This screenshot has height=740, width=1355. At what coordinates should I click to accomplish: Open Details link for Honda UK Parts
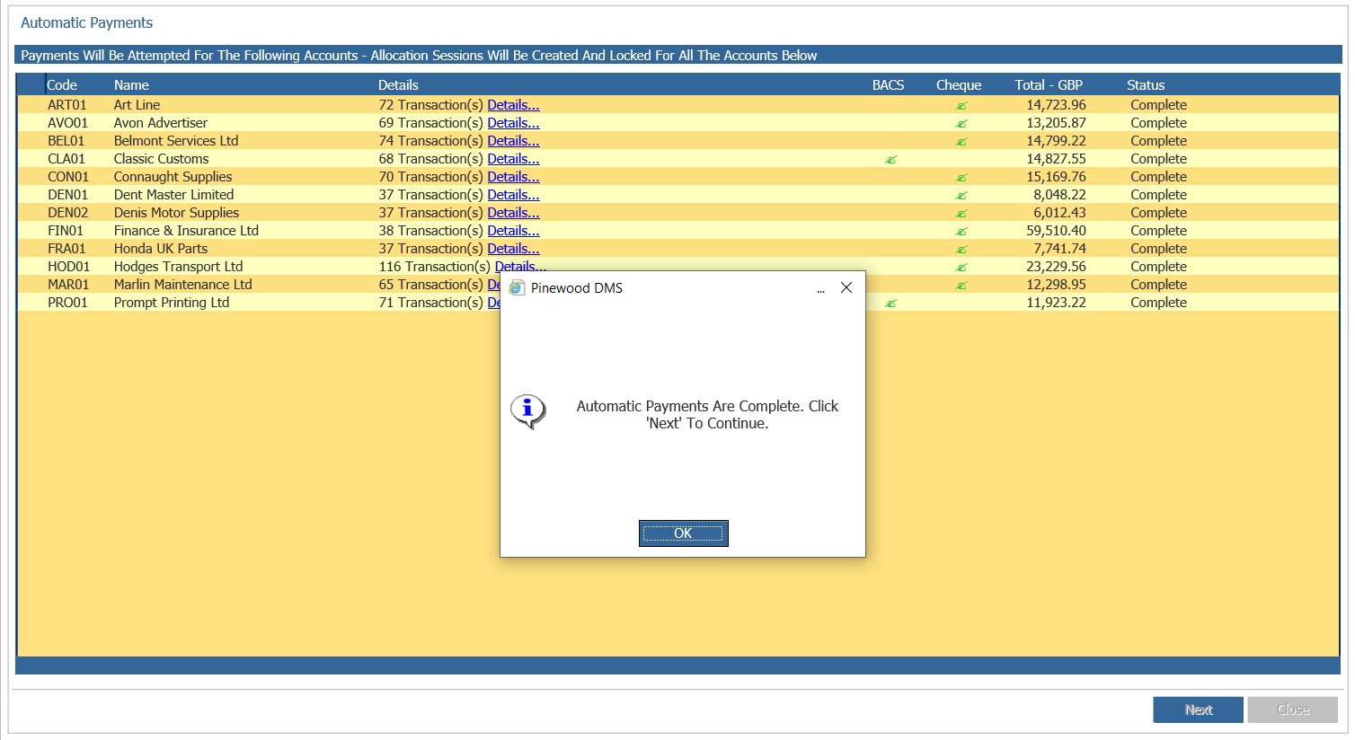[x=513, y=249]
